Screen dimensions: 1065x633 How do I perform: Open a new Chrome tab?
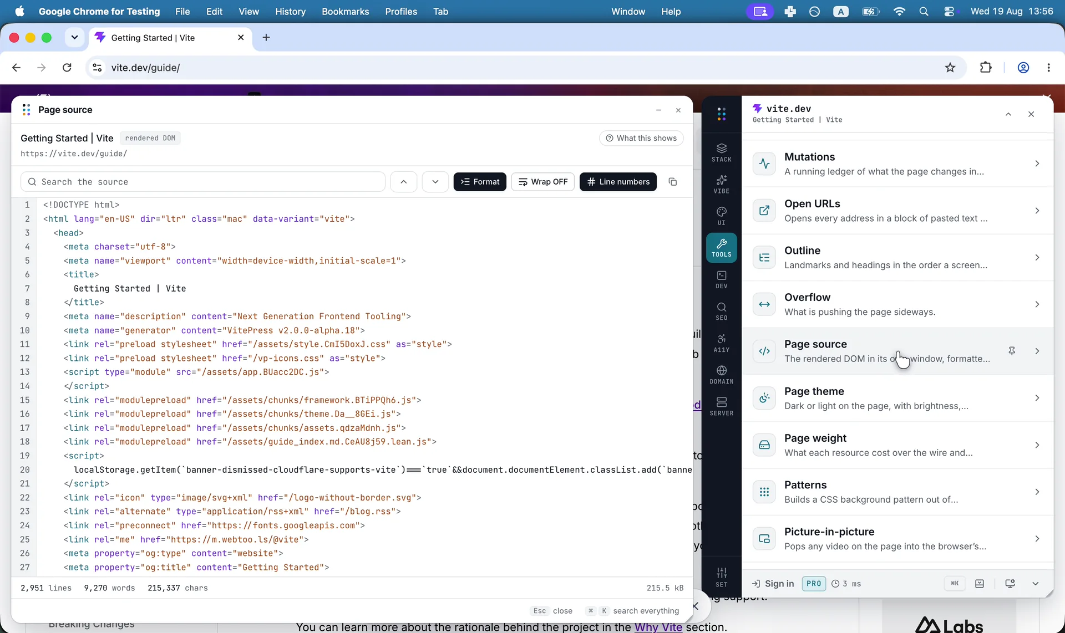tap(266, 38)
